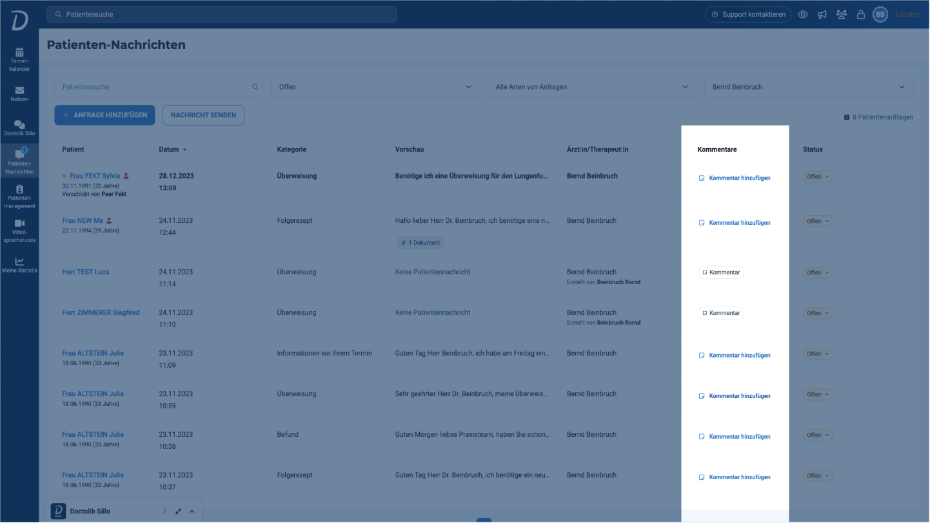Click the magnifier icon in patient filter

(x=255, y=87)
